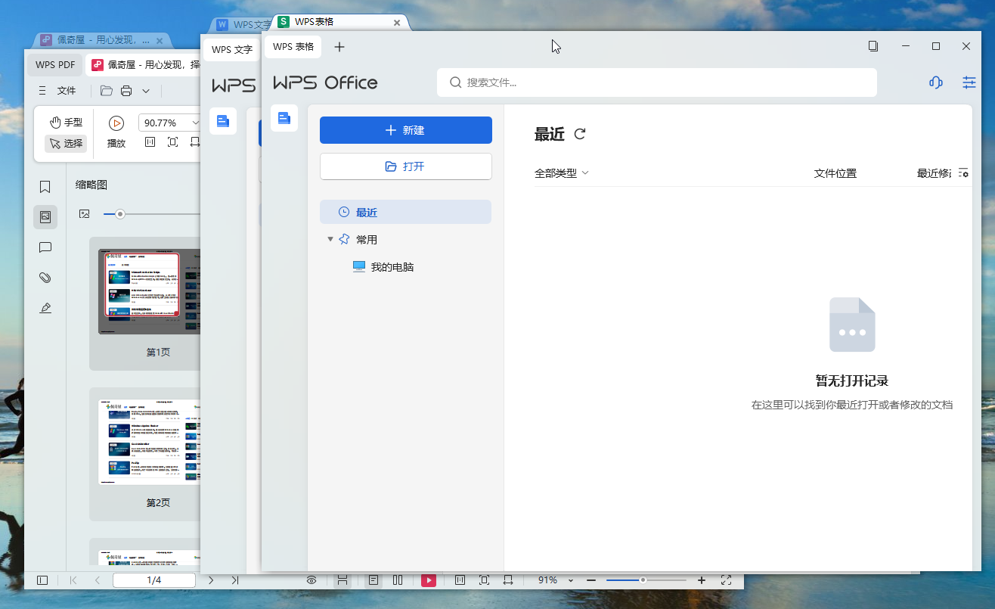Close the WPS表格 window title tab

[x=397, y=23]
